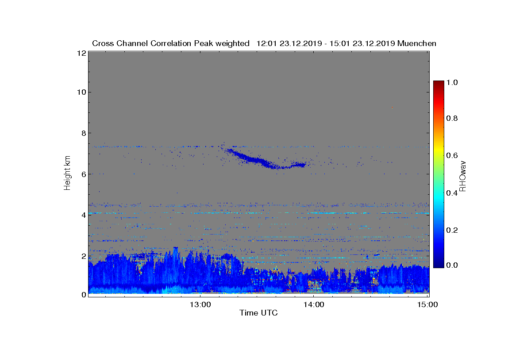Screen dimensions: 531x354
Task: Click the 6 km height tick label
Action: (83, 174)
